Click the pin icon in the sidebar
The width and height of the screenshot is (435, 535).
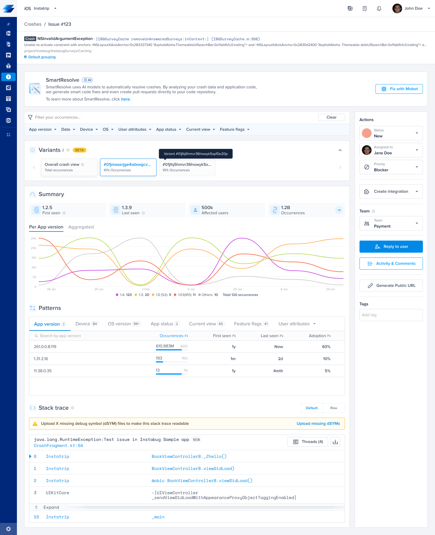8,24
